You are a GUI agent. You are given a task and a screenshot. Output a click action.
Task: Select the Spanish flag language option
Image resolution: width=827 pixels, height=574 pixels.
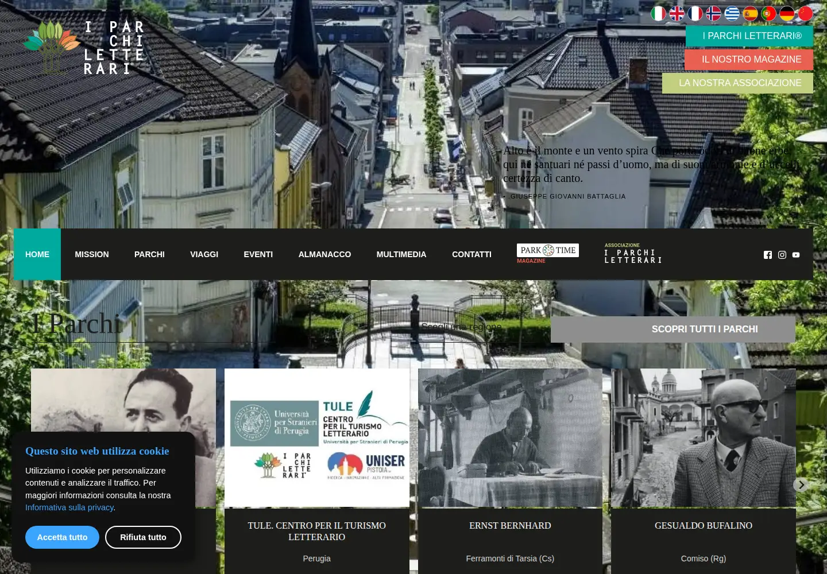pos(750,13)
